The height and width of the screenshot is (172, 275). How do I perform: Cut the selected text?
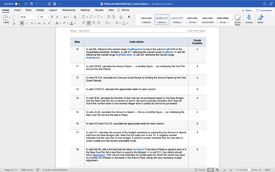tap(13, 16)
